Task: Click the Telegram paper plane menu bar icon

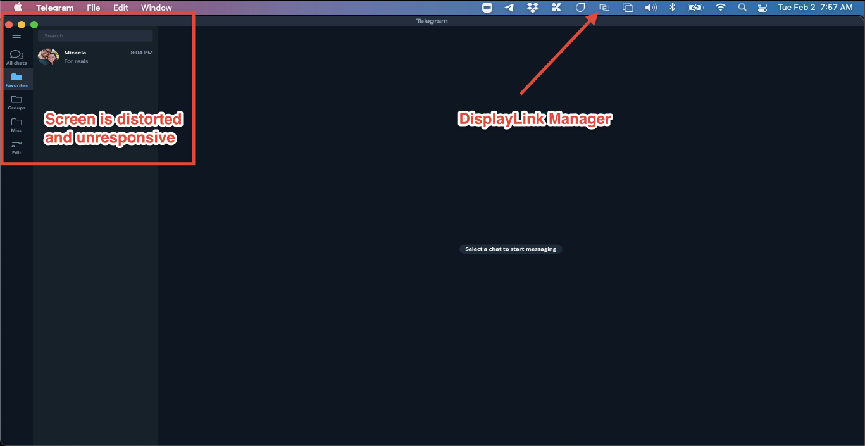Action: pyautogui.click(x=509, y=8)
